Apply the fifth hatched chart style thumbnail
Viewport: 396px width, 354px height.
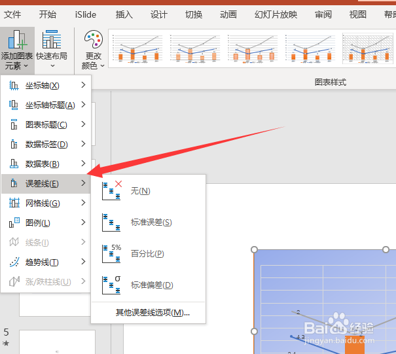click(x=369, y=48)
